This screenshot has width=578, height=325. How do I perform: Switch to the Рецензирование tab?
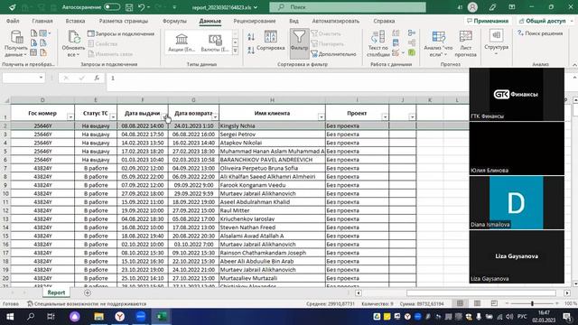(x=255, y=21)
